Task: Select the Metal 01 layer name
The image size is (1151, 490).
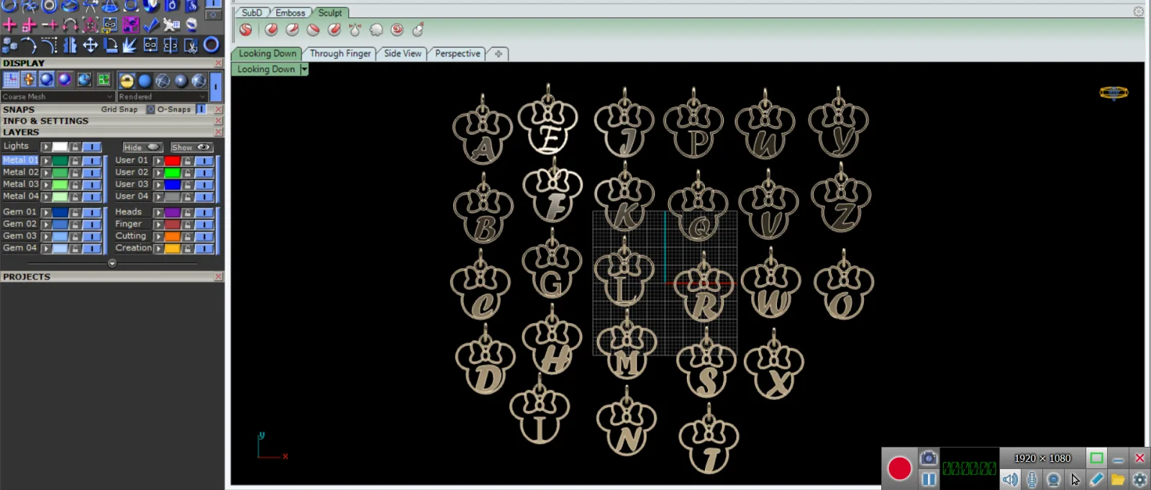Action: (x=20, y=160)
